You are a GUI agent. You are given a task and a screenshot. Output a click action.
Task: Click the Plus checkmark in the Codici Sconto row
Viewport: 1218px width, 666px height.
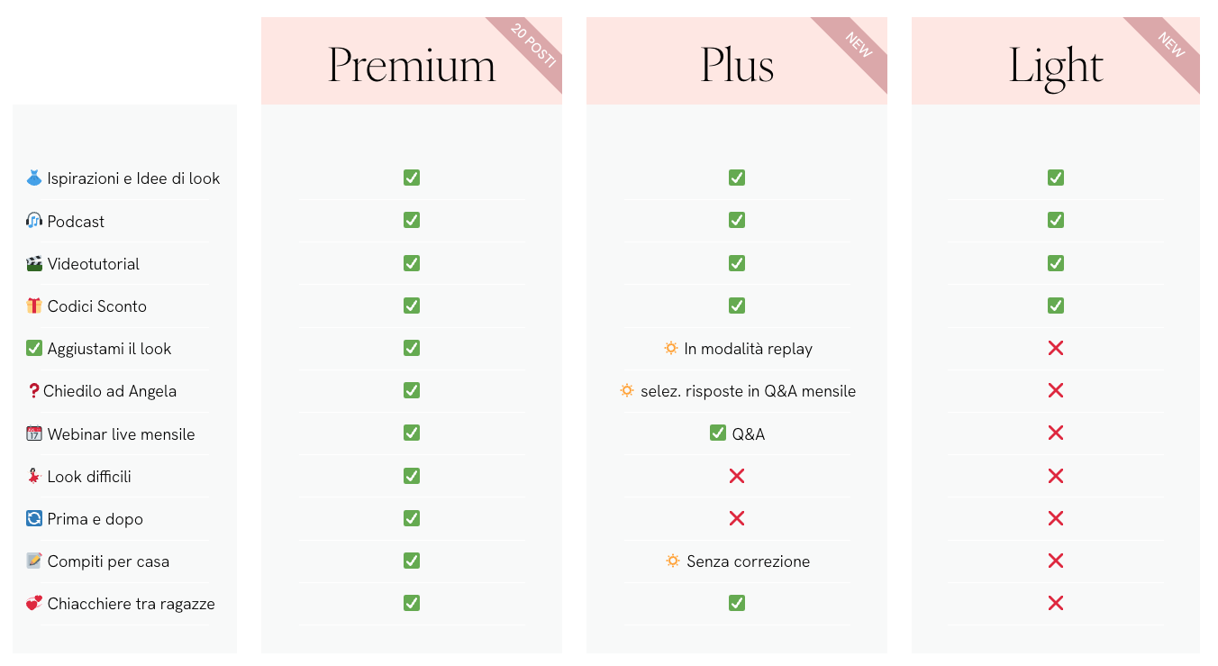tap(737, 306)
